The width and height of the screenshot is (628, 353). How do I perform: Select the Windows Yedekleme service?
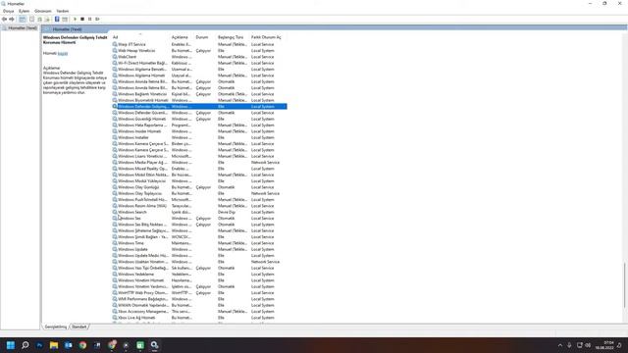[x=199, y=275]
